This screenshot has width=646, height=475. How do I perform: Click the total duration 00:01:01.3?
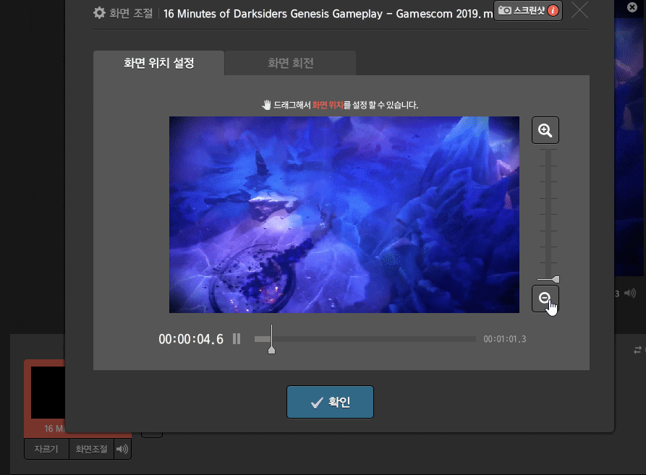pos(505,339)
